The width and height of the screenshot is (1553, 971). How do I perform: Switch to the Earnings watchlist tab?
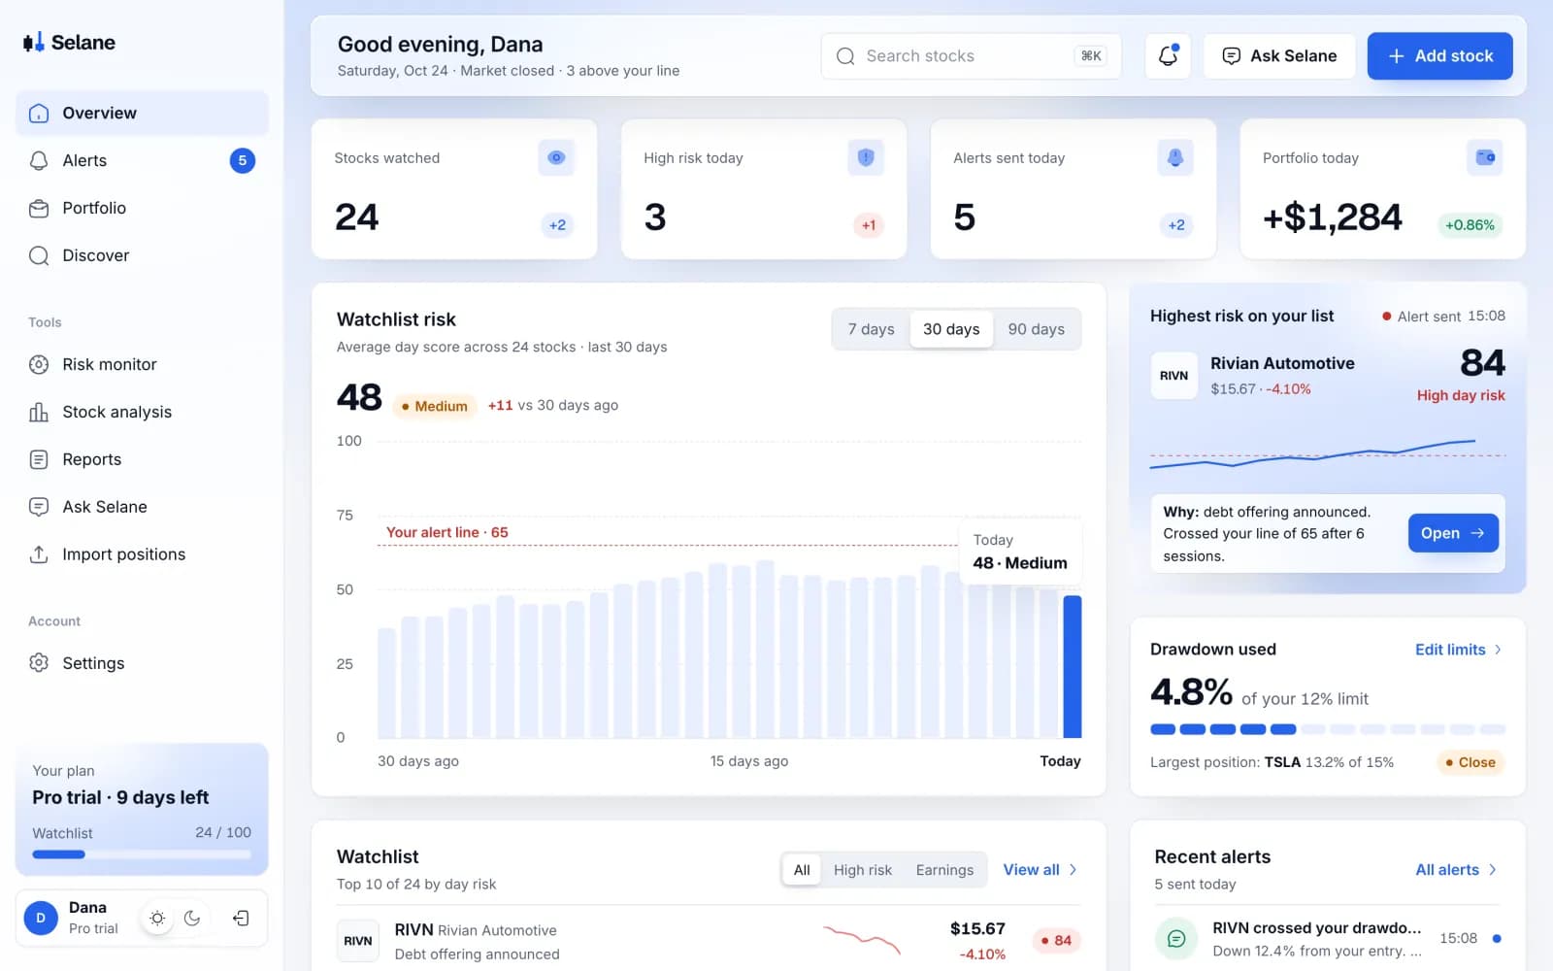[x=944, y=870]
